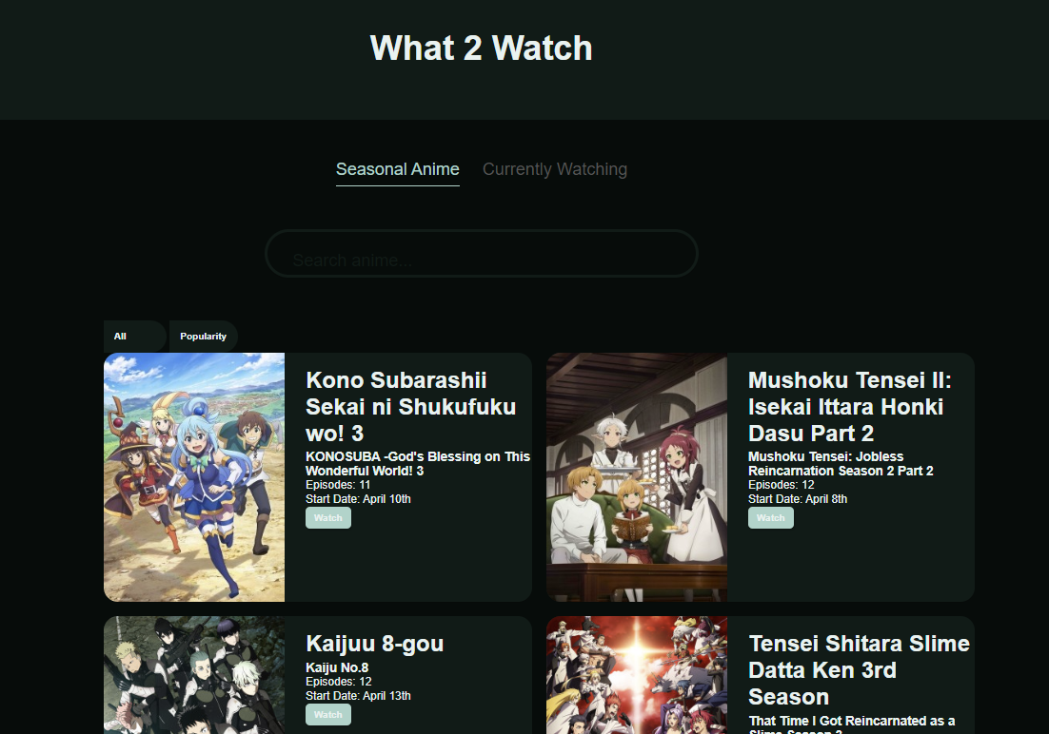Open the Mushoku Tensei II poster image
The width and height of the screenshot is (1049, 734).
coord(637,477)
